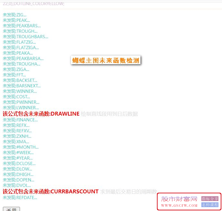Select the '未发现:DHIGH...' line
Viewport: 222px width, 211px height.
tap(18, 175)
